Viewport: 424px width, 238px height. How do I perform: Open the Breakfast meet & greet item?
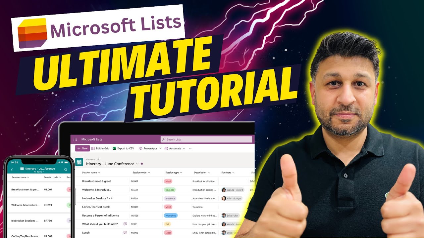tap(96, 181)
